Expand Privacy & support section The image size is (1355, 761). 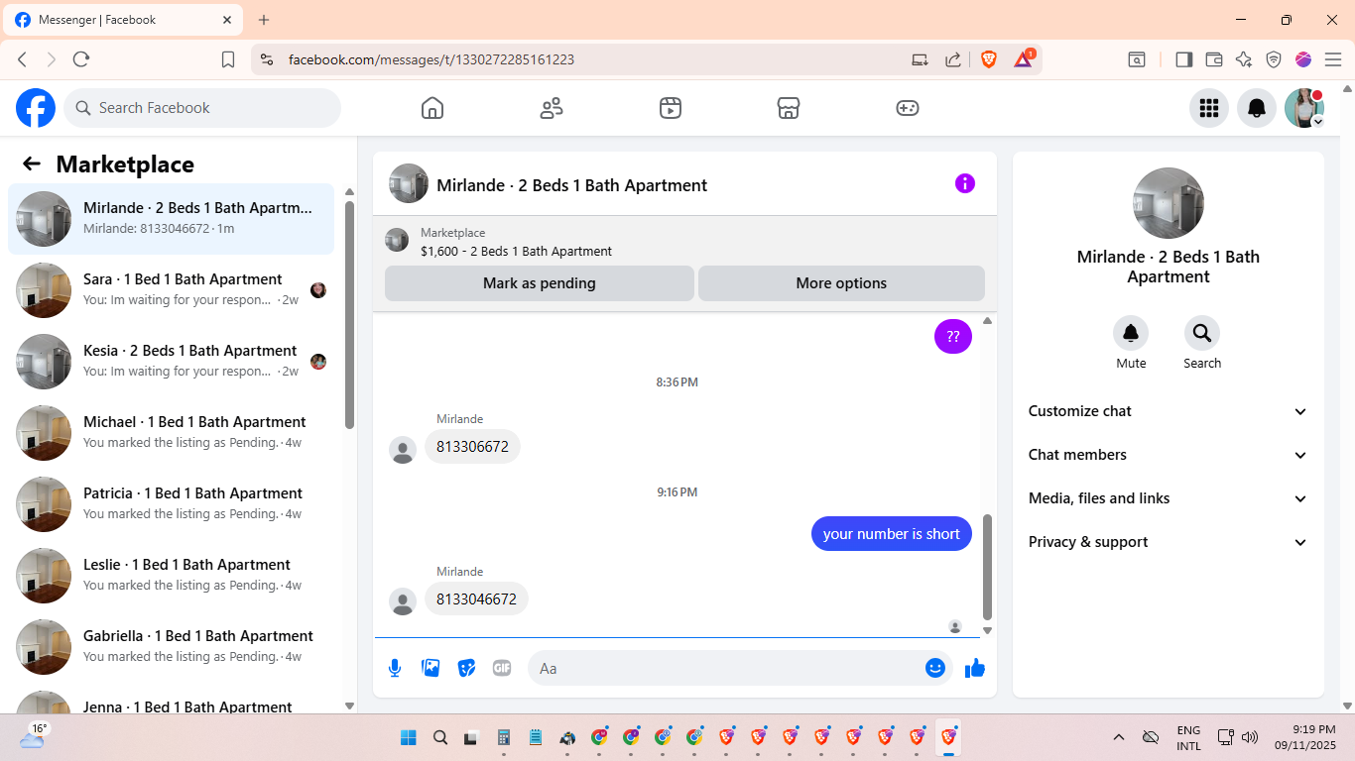1169,542
